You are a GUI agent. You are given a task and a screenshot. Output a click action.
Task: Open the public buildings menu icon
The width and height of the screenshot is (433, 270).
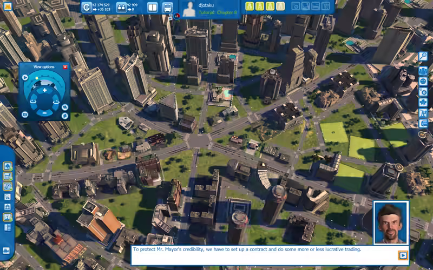(x=8, y=207)
